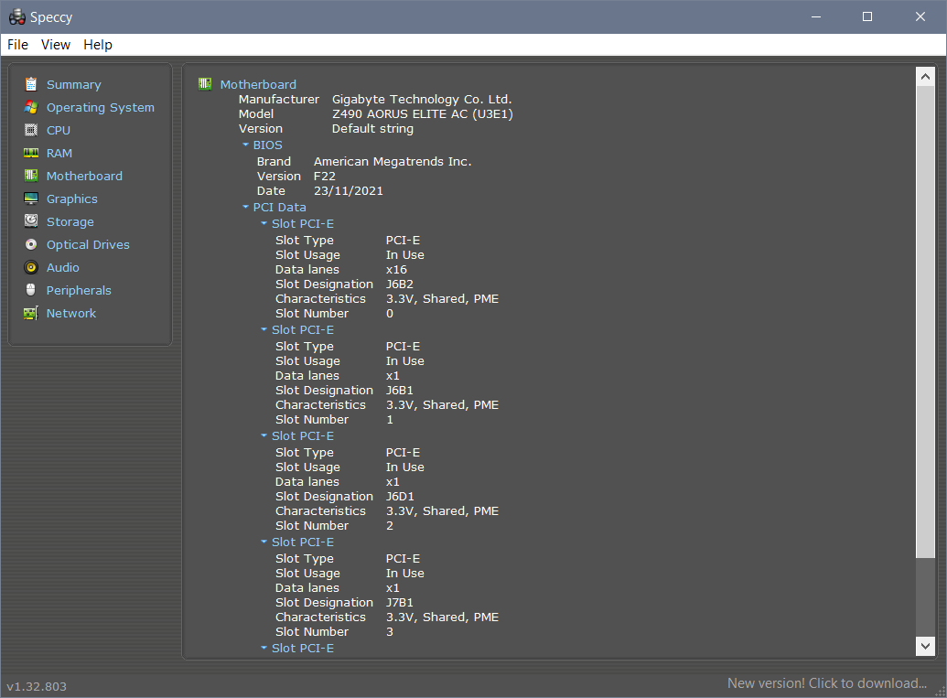
Task: Click the scrollbar up arrow
Action: point(925,77)
